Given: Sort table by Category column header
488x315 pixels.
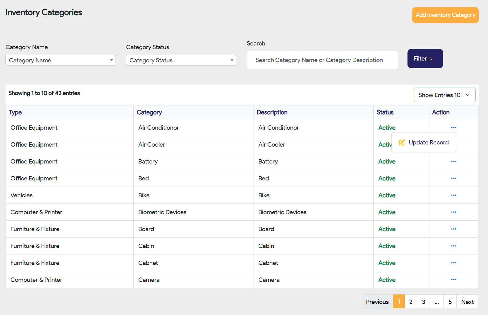Looking at the screenshot, I should coord(149,112).
